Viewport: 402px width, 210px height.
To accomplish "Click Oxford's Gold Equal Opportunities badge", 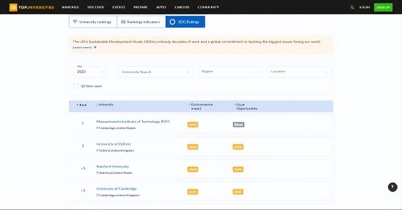I will point(238,147).
